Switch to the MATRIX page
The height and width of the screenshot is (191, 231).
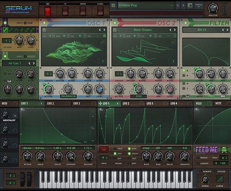point(83,11)
